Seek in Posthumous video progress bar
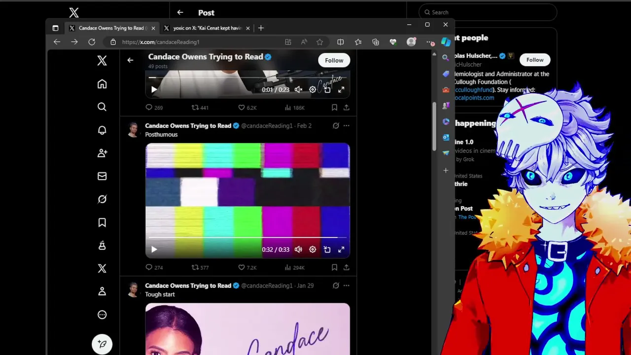 [x=247, y=237]
